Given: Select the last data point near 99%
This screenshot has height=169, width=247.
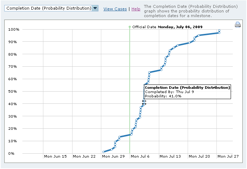Looking at the screenshot, I should pos(219,31).
